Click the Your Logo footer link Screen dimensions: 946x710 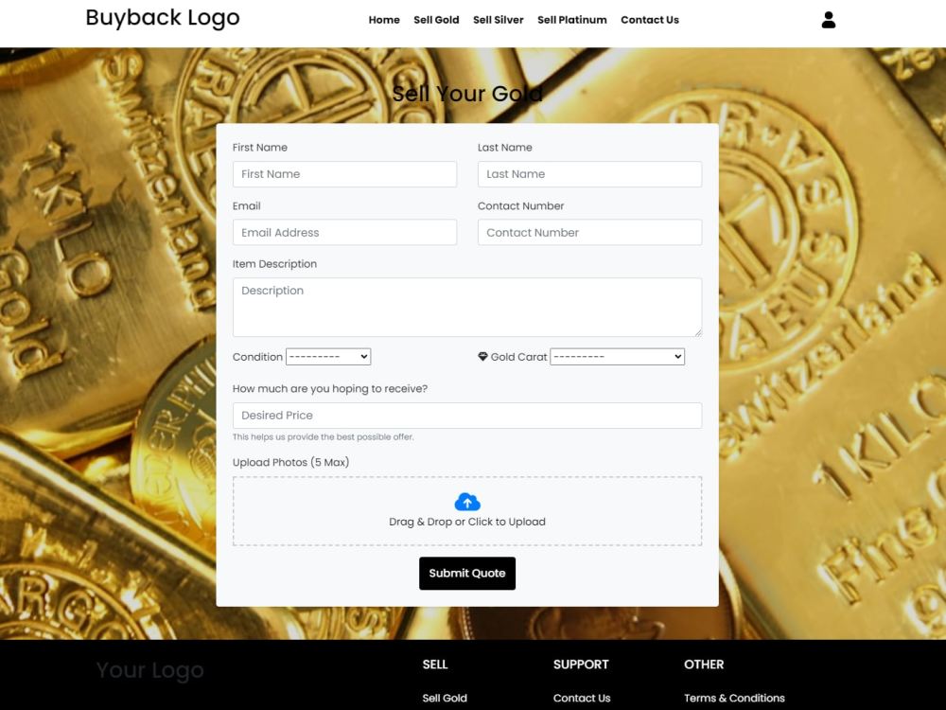pyautogui.click(x=150, y=670)
